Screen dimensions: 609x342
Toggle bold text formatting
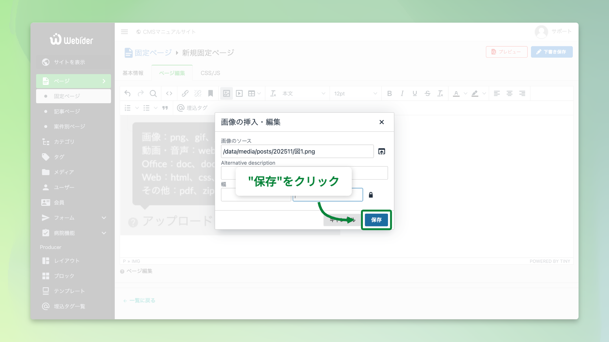(390, 93)
